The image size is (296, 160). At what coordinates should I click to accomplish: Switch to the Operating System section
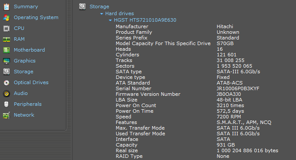click(x=36, y=17)
